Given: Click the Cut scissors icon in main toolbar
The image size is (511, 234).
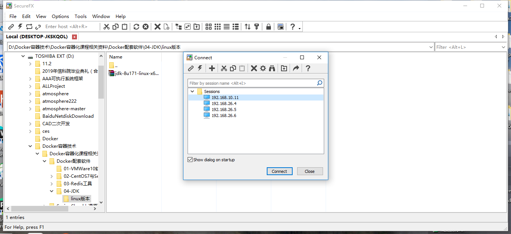Looking at the screenshot, I should pos(107,27).
